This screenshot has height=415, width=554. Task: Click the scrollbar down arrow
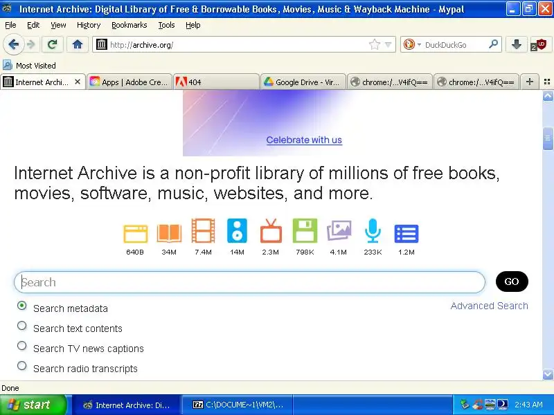pyautogui.click(x=548, y=374)
